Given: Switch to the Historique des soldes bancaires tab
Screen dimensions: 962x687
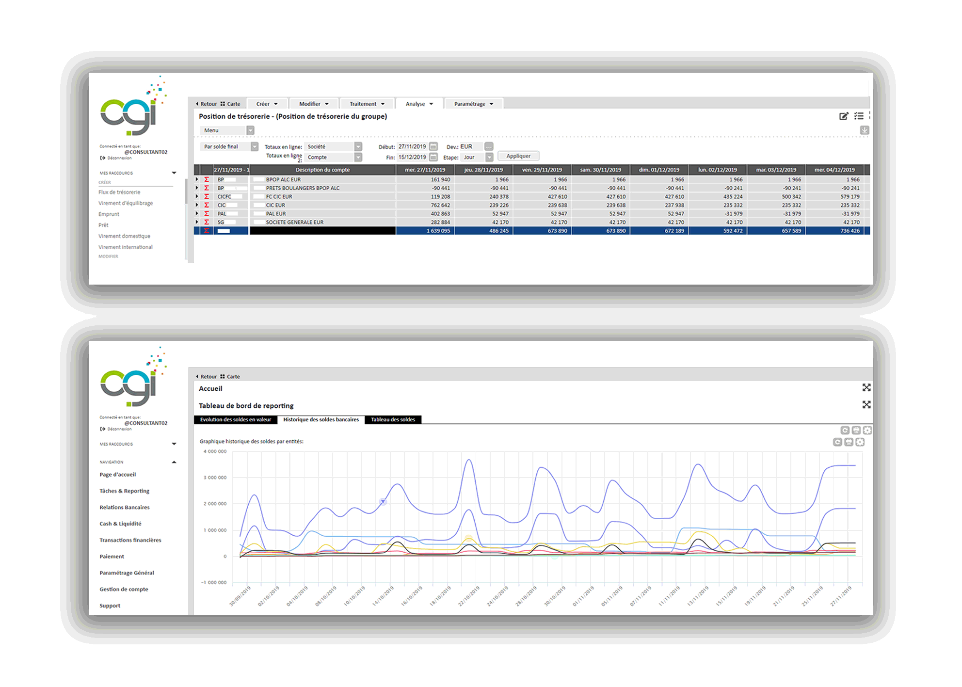Looking at the screenshot, I should click(321, 420).
